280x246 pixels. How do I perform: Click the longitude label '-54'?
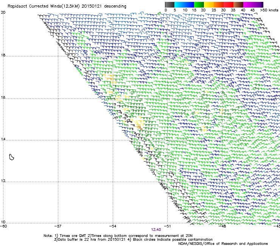click(x=113, y=226)
